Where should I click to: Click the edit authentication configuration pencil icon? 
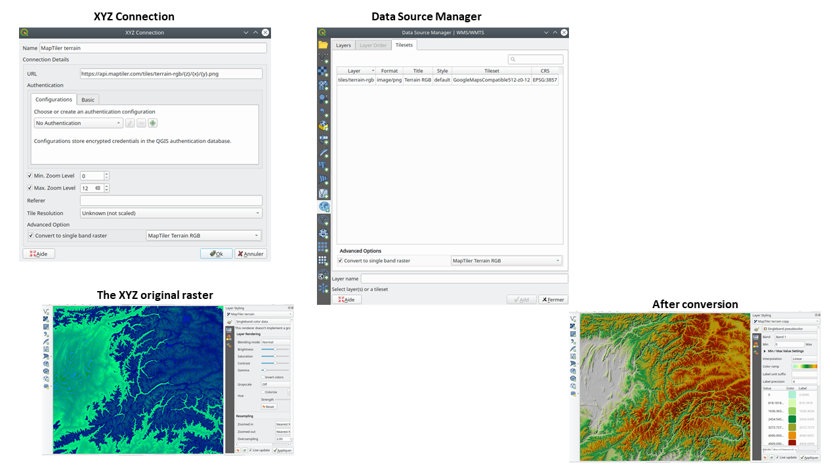[x=130, y=123]
